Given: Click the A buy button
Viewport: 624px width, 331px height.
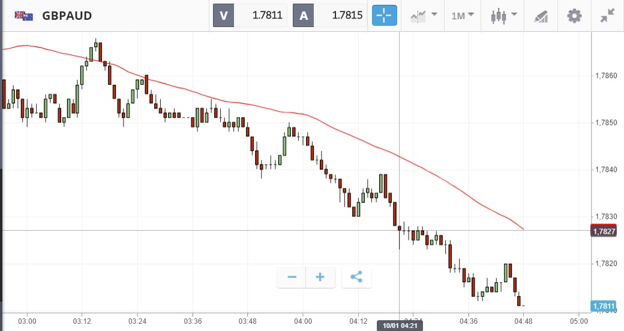Looking at the screenshot, I should (x=304, y=16).
